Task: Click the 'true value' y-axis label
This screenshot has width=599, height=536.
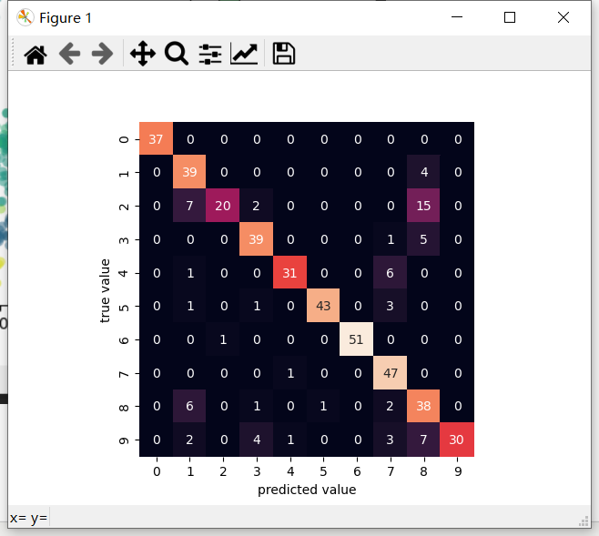Action: [x=105, y=291]
